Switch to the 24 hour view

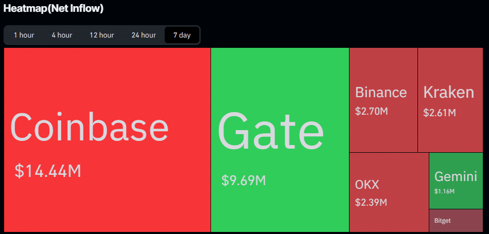point(144,35)
